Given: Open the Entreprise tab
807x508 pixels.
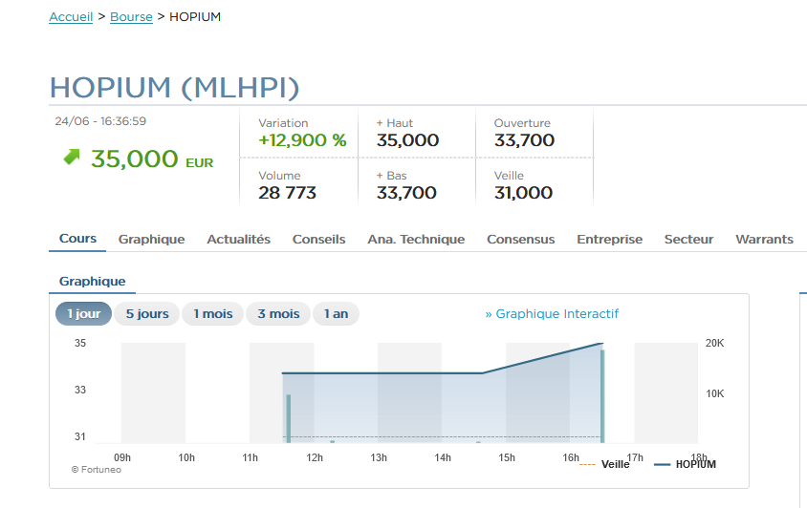Looking at the screenshot, I should click(609, 239).
